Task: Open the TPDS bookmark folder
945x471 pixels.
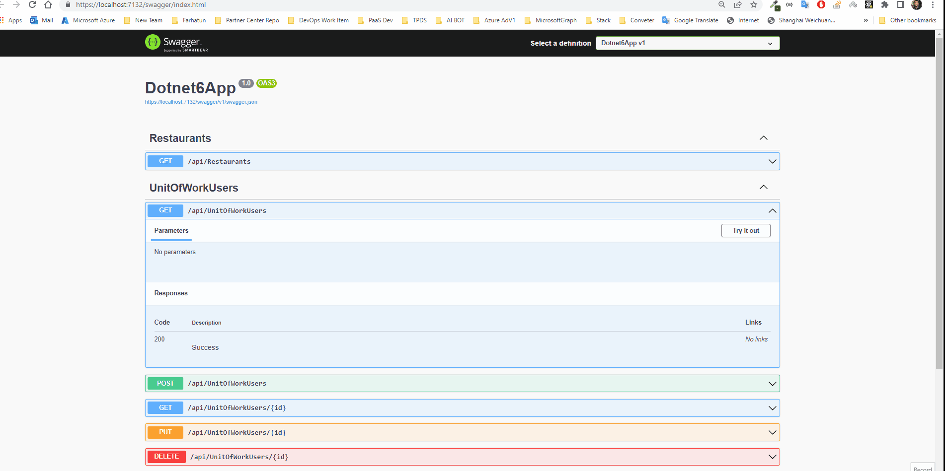Action: [414, 20]
